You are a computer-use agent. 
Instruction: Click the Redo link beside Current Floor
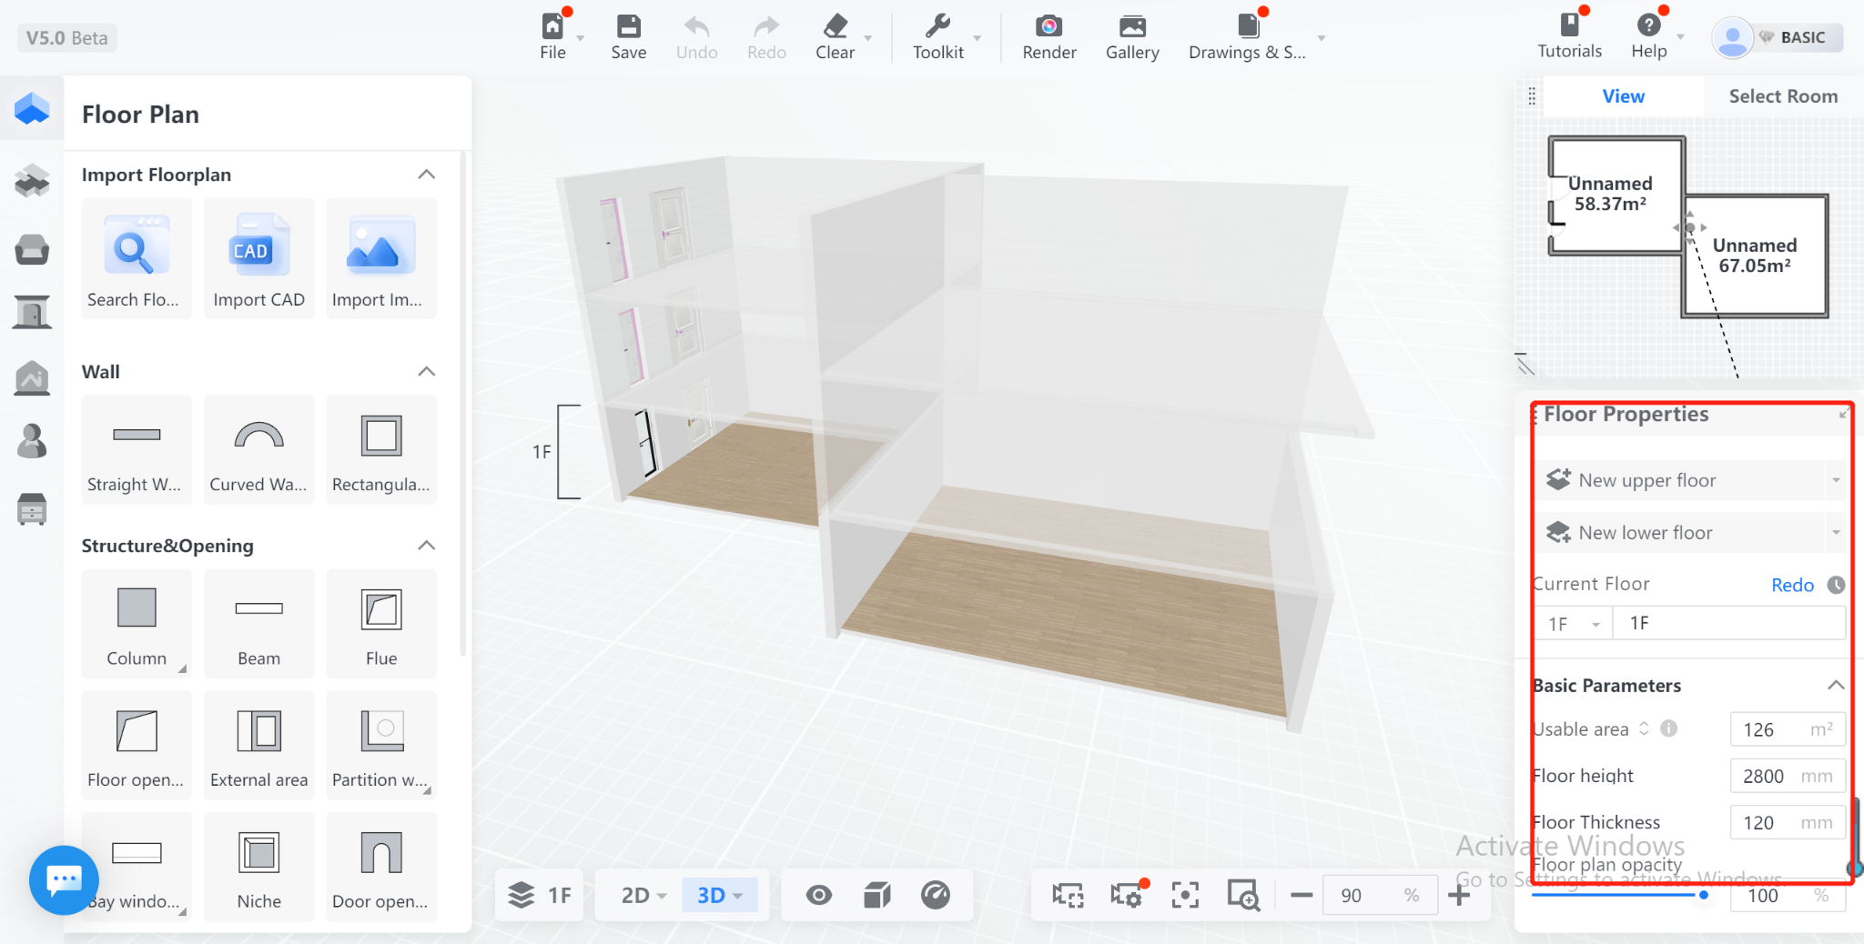pos(1791,585)
